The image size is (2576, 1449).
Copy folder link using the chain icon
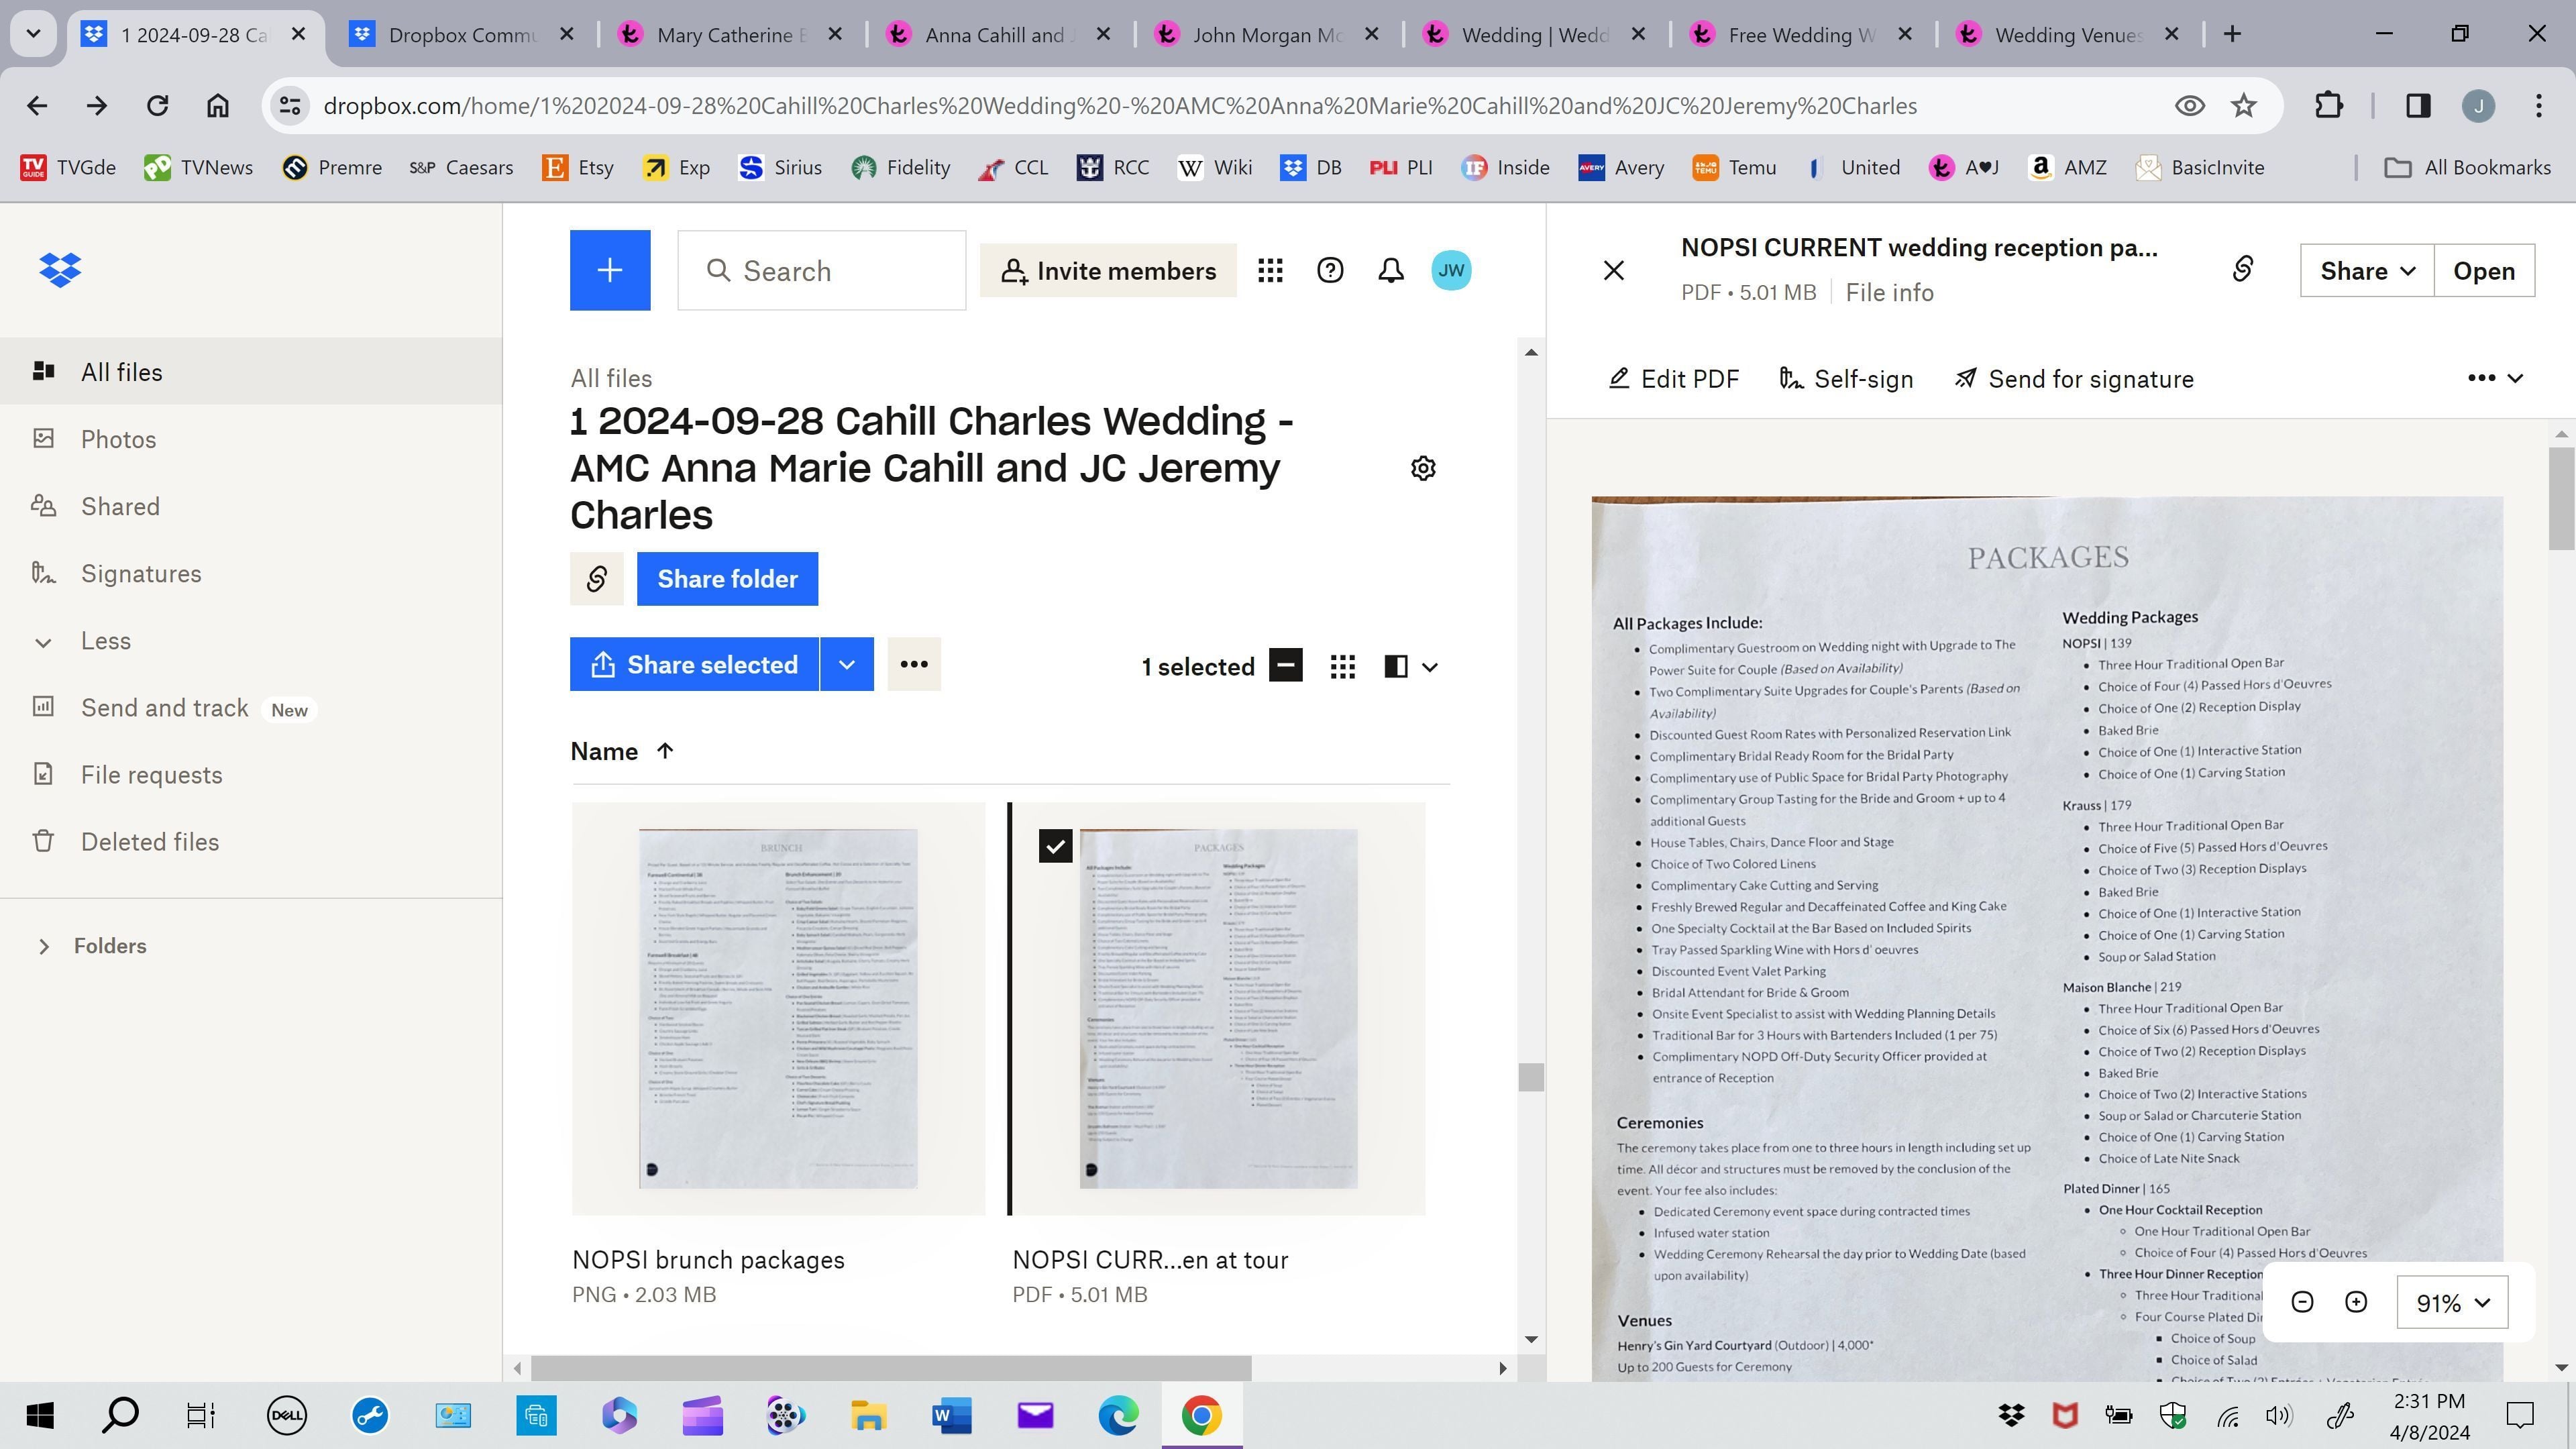pyautogui.click(x=596, y=578)
